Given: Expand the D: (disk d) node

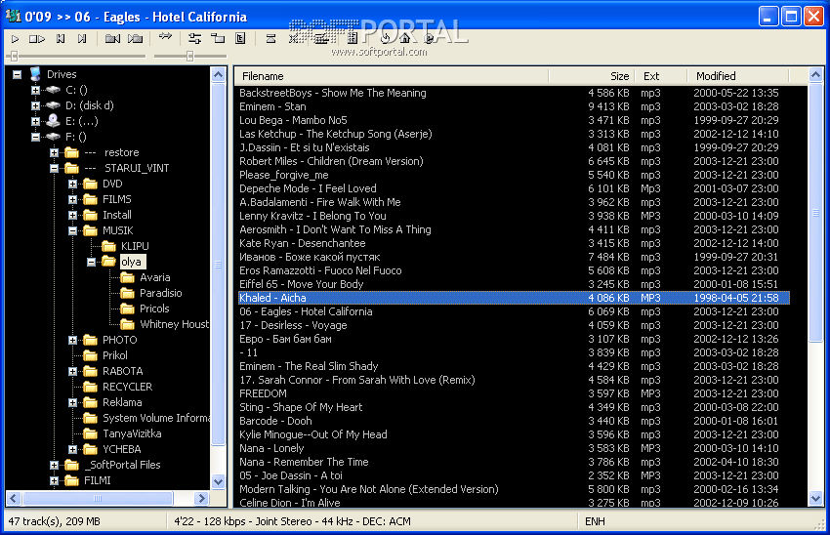Looking at the screenshot, I should click(x=35, y=105).
